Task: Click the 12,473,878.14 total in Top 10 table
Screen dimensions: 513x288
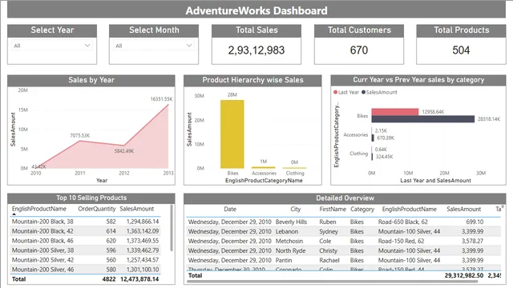Action: coord(139,279)
